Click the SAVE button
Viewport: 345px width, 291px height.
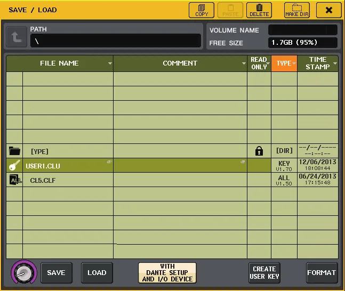(57, 273)
